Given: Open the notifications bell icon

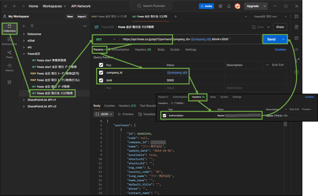Looking at the screenshot, I should pyautogui.click(x=229, y=6).
